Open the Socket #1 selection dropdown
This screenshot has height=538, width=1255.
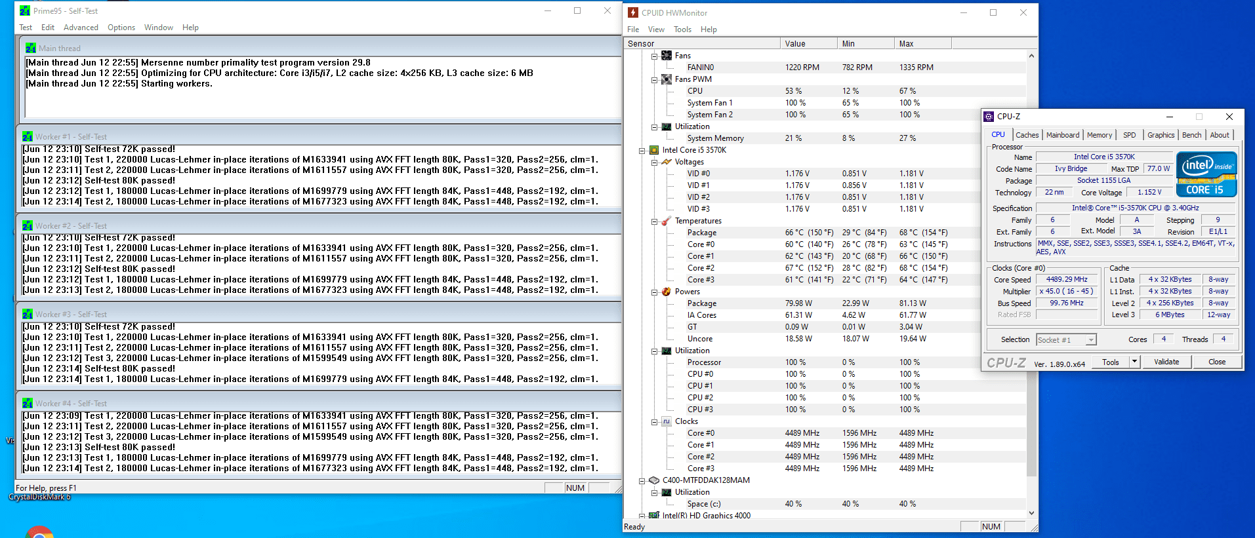click(x=1091, y=339)
